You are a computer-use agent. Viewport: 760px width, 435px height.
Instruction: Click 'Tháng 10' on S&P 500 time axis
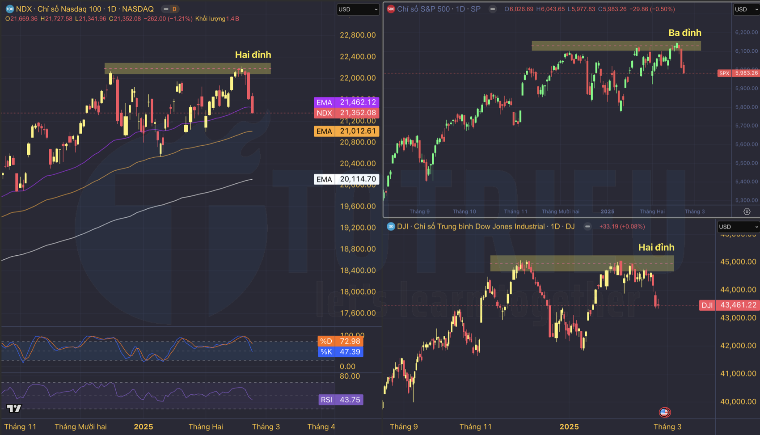tap(464, 211)
